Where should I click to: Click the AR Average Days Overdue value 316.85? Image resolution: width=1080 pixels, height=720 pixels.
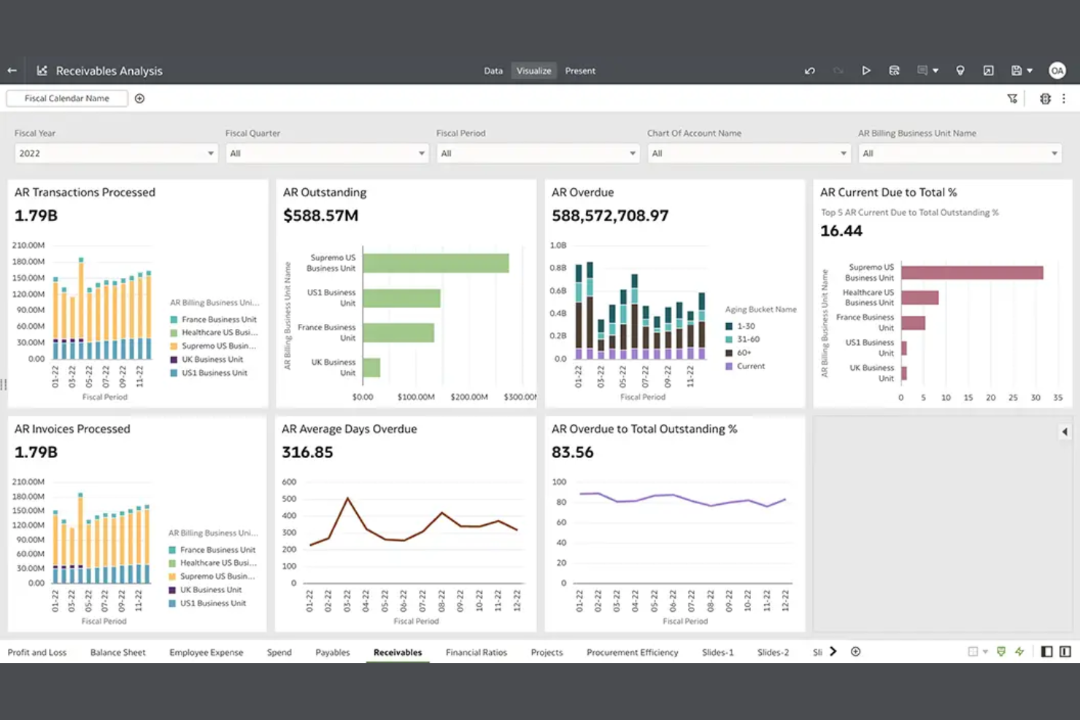pos(307,452)
